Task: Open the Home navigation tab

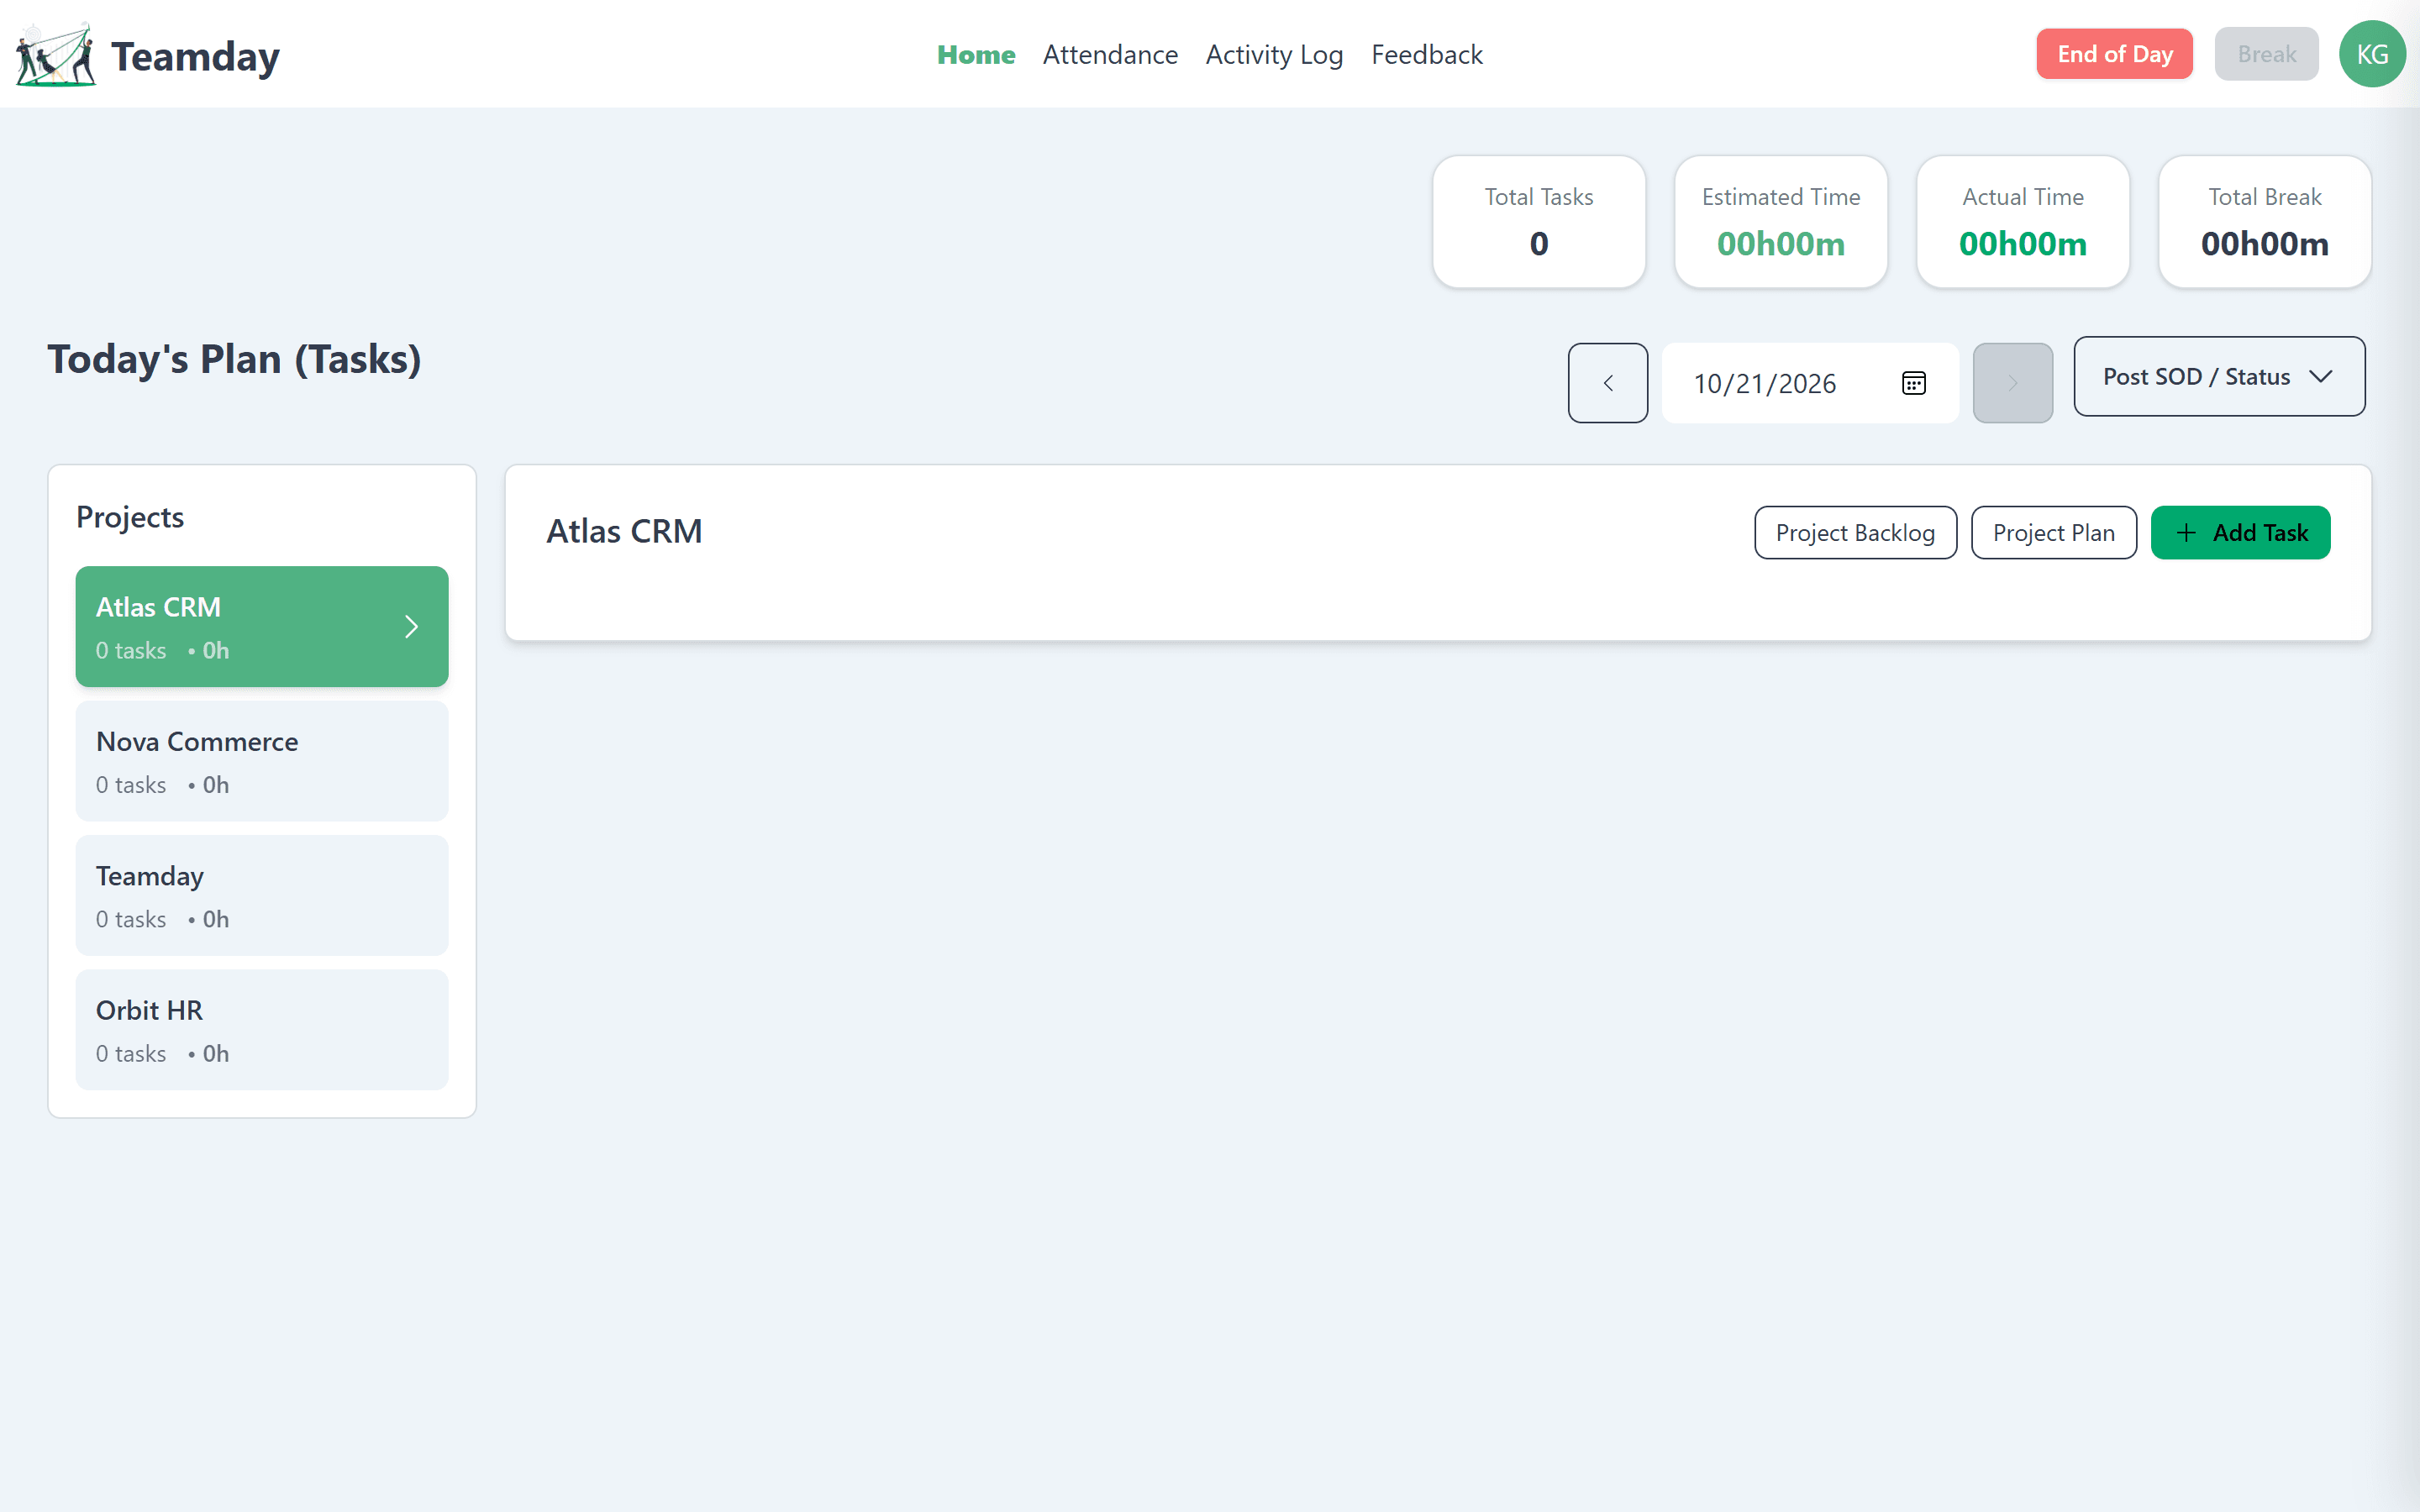Action: [976, 55]
